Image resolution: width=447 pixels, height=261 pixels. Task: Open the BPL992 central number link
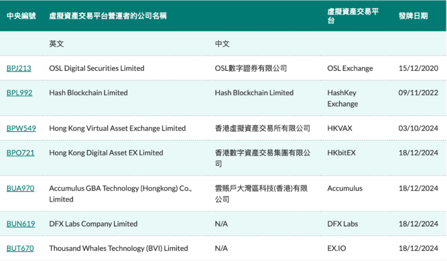pyautogui.click(x=19, y=93)
